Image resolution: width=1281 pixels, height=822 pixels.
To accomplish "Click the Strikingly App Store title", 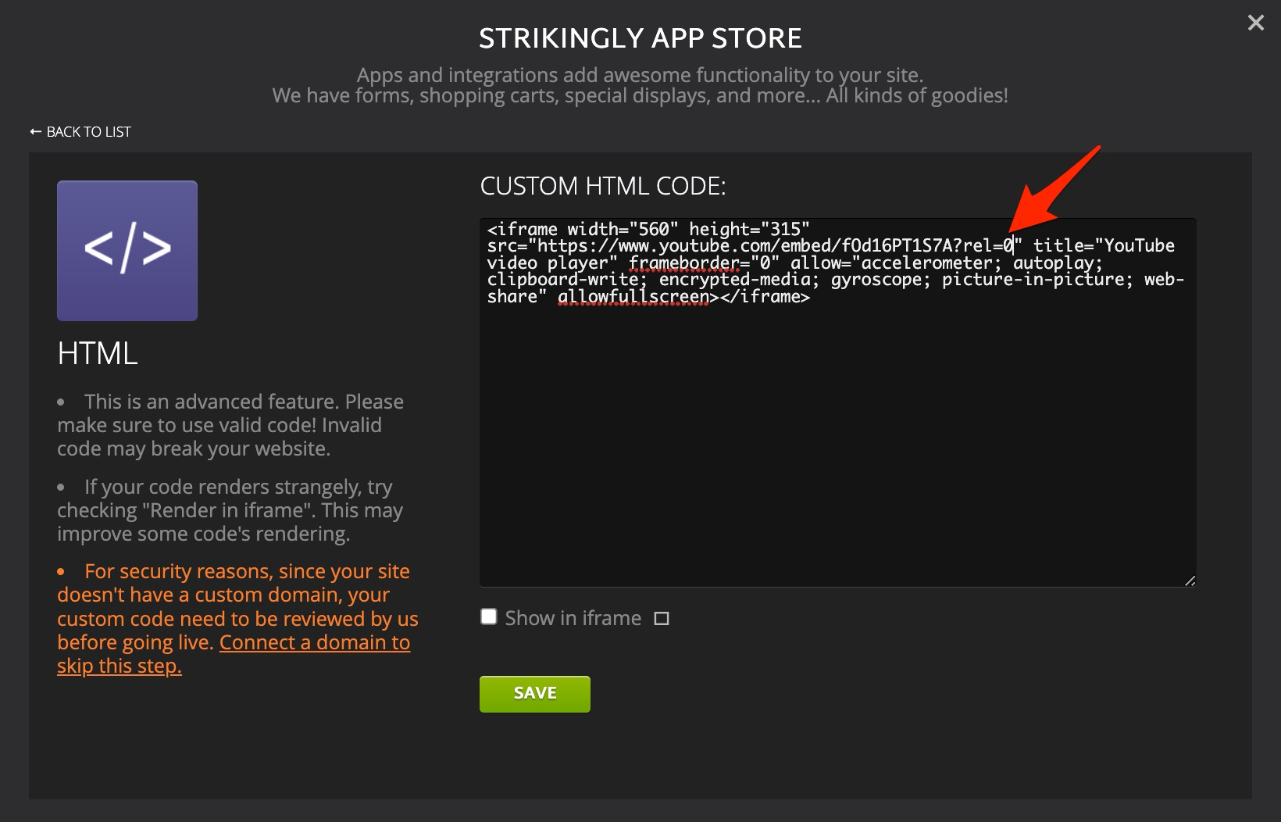I will (640, 38).
